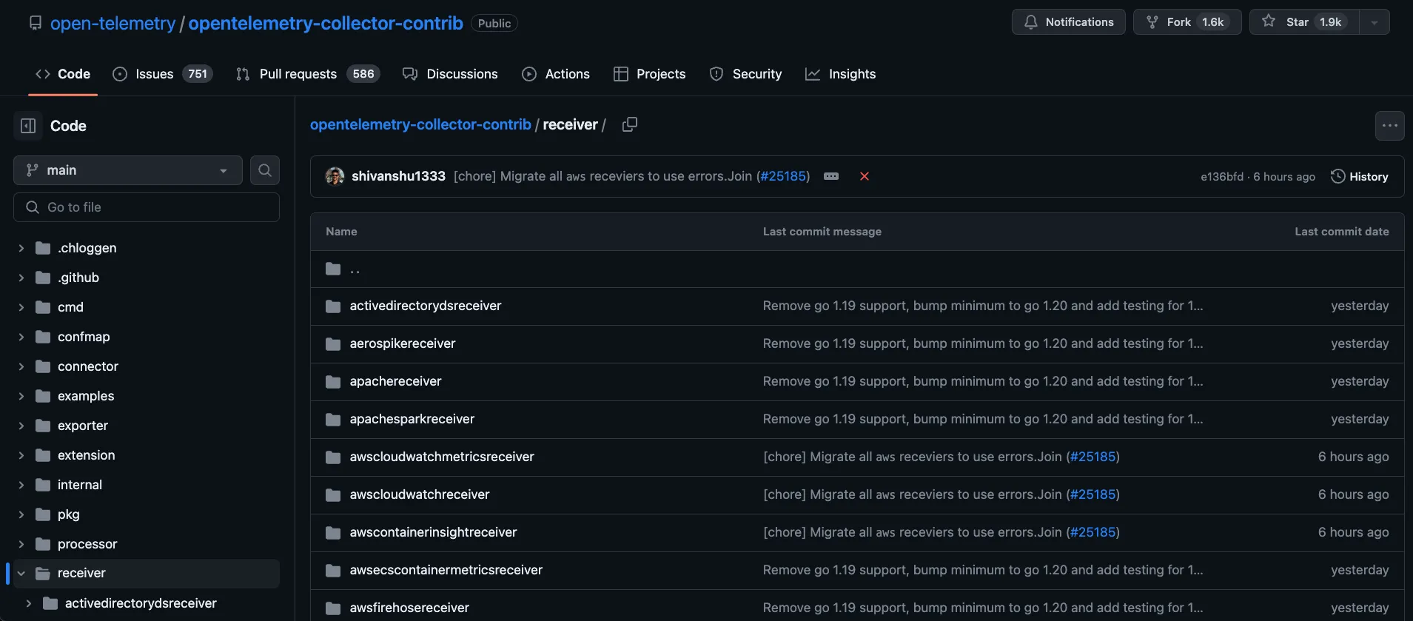Expand the processor folder chevron
Image resolution: width=1413 pixels, height=621 pixels.
point(21,544)
